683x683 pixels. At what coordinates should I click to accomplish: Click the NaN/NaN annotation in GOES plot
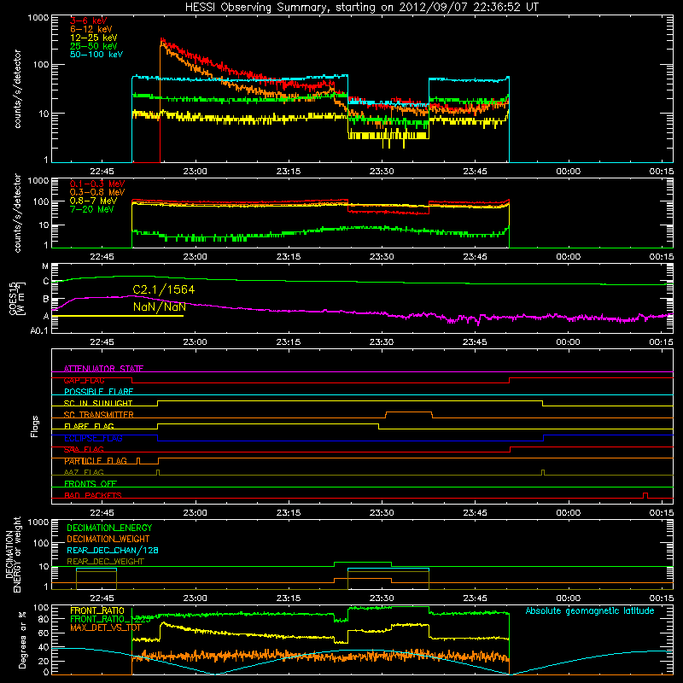click(160, 307)
